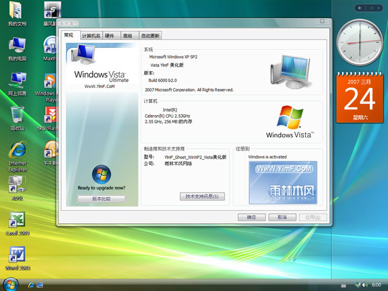
Task: Open the ADSL connection shortcut
Action: [x=17, y=188]
